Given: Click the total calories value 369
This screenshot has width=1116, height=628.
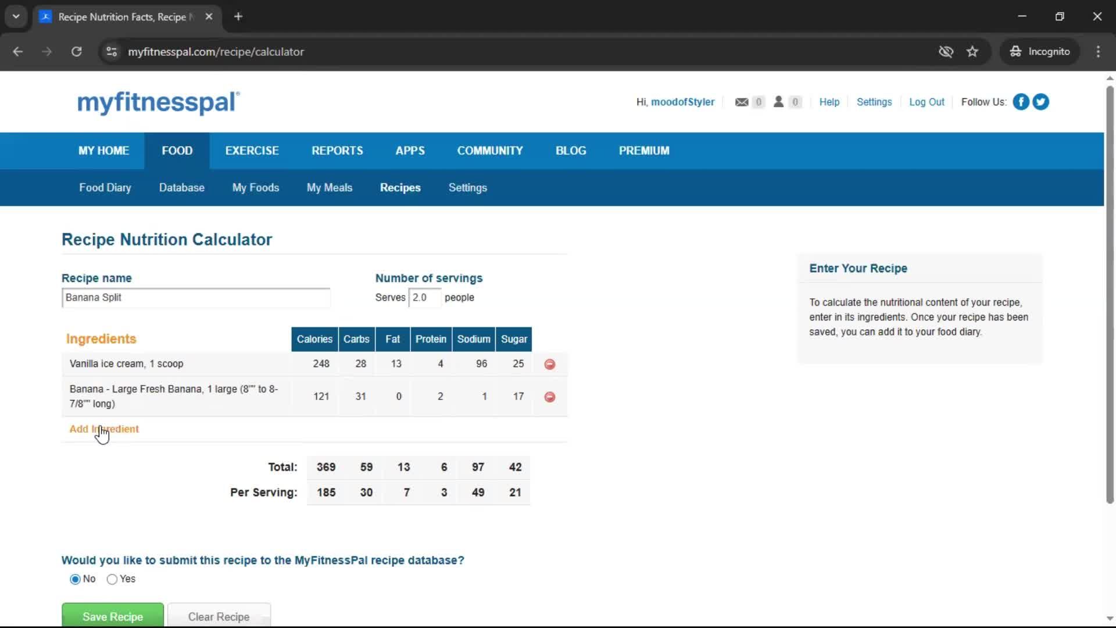Looking at the screenshot, I should 325,467.
